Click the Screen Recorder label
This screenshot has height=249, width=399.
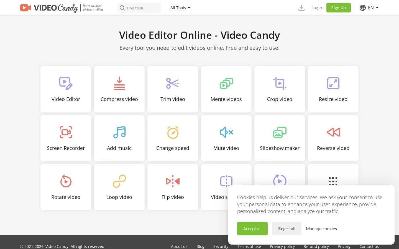point(66,148)
